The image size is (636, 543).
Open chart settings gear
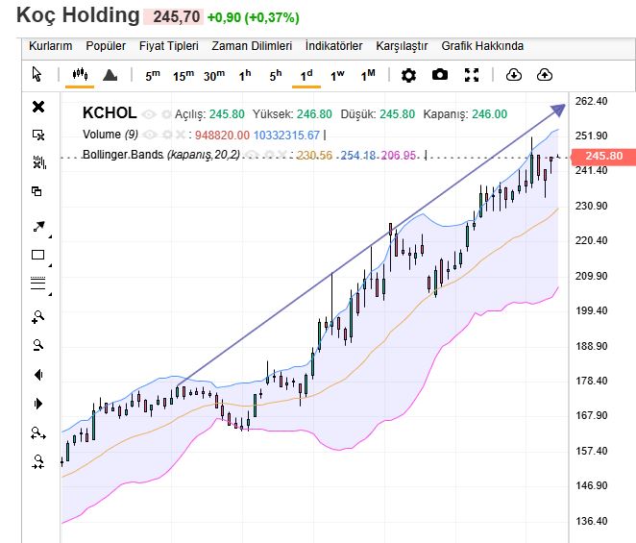point(408,75)
